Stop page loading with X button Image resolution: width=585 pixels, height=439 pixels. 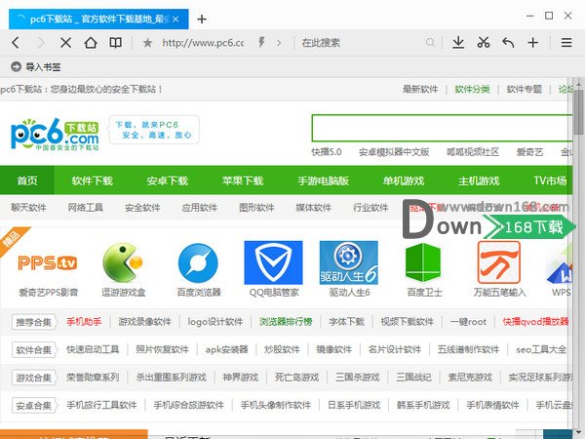(65, 43)
